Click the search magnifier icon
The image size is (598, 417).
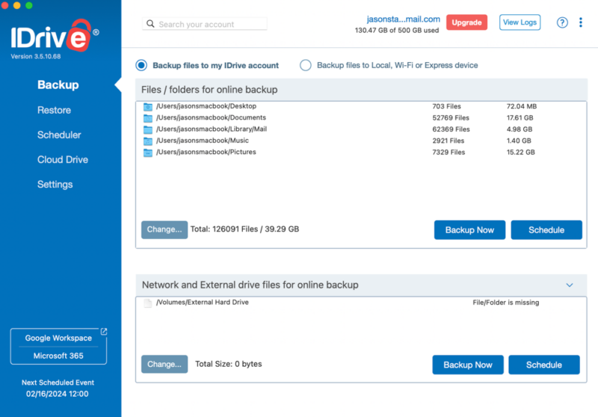[151, 24]
